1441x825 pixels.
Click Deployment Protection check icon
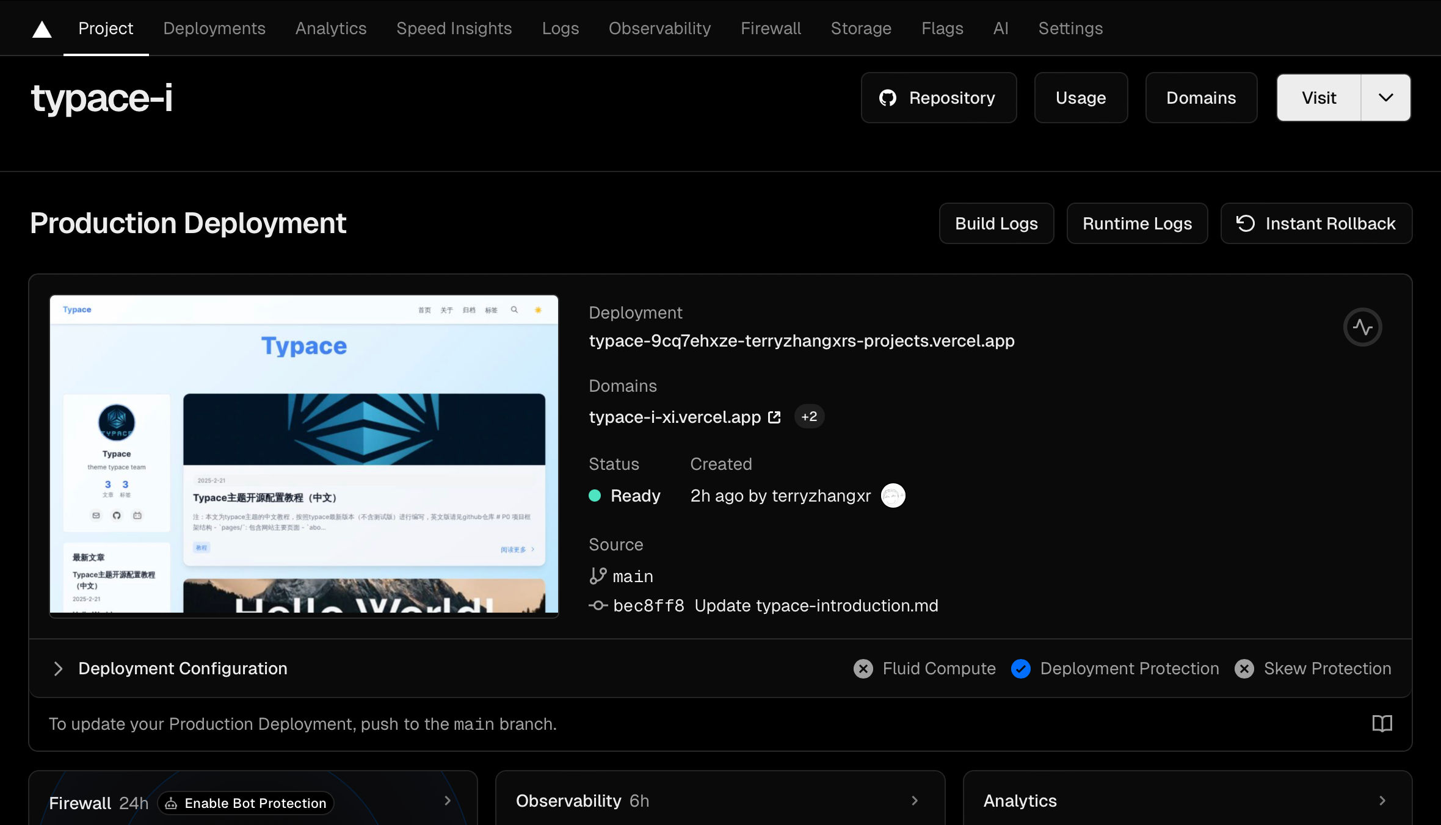(x=1020, y=669)
